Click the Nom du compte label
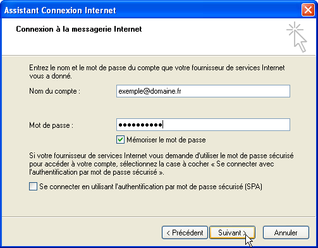The height and width of the screenshot is (248, 318). [x=54, y=91]
